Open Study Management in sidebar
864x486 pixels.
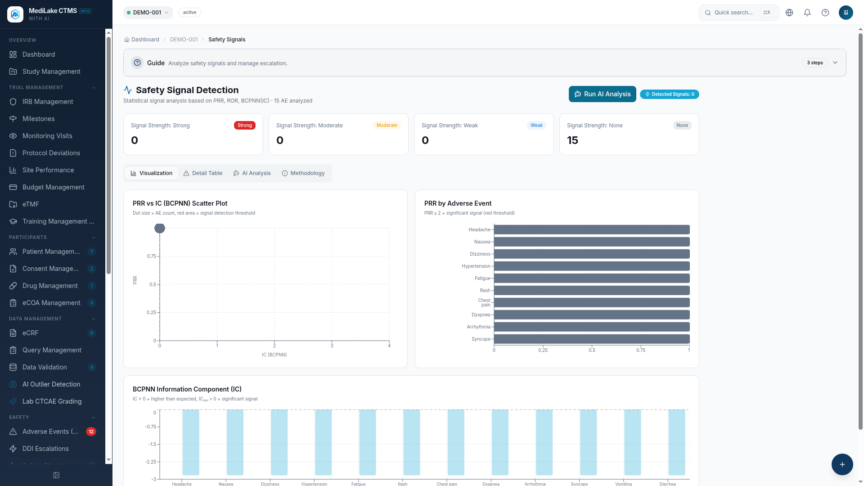(x=53, y=72)
